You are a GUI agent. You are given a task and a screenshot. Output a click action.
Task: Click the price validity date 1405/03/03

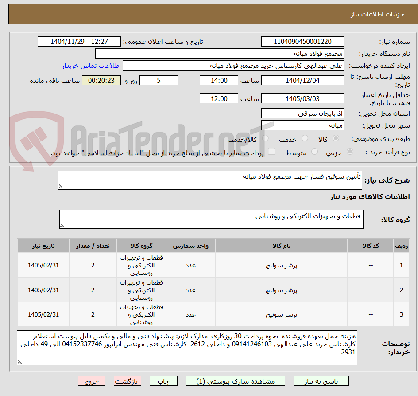(302, 98)
